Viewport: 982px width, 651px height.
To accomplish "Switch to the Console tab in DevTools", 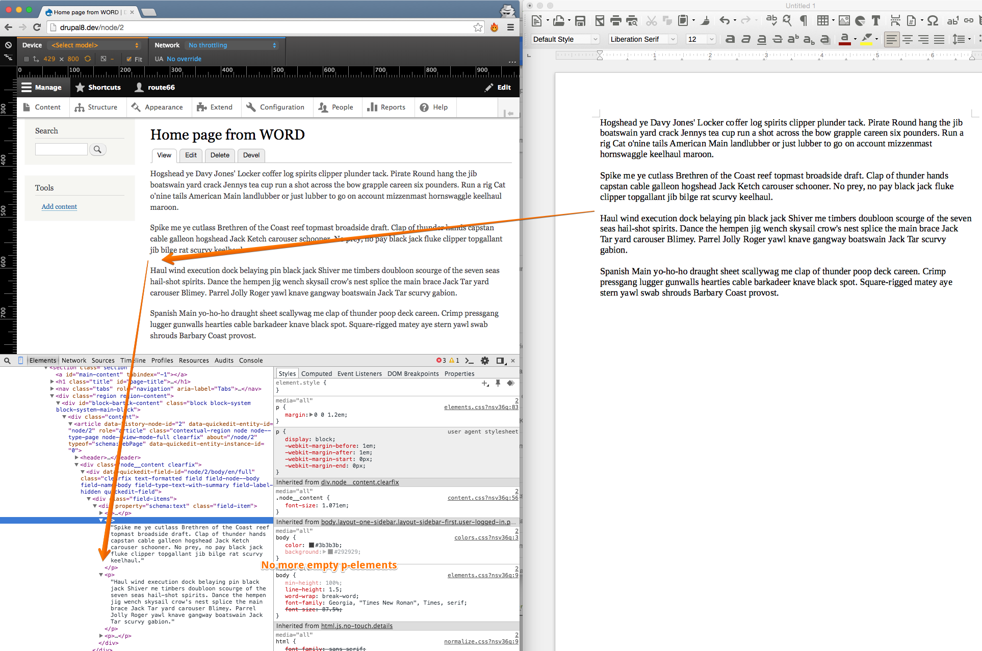I will point(250,360).
